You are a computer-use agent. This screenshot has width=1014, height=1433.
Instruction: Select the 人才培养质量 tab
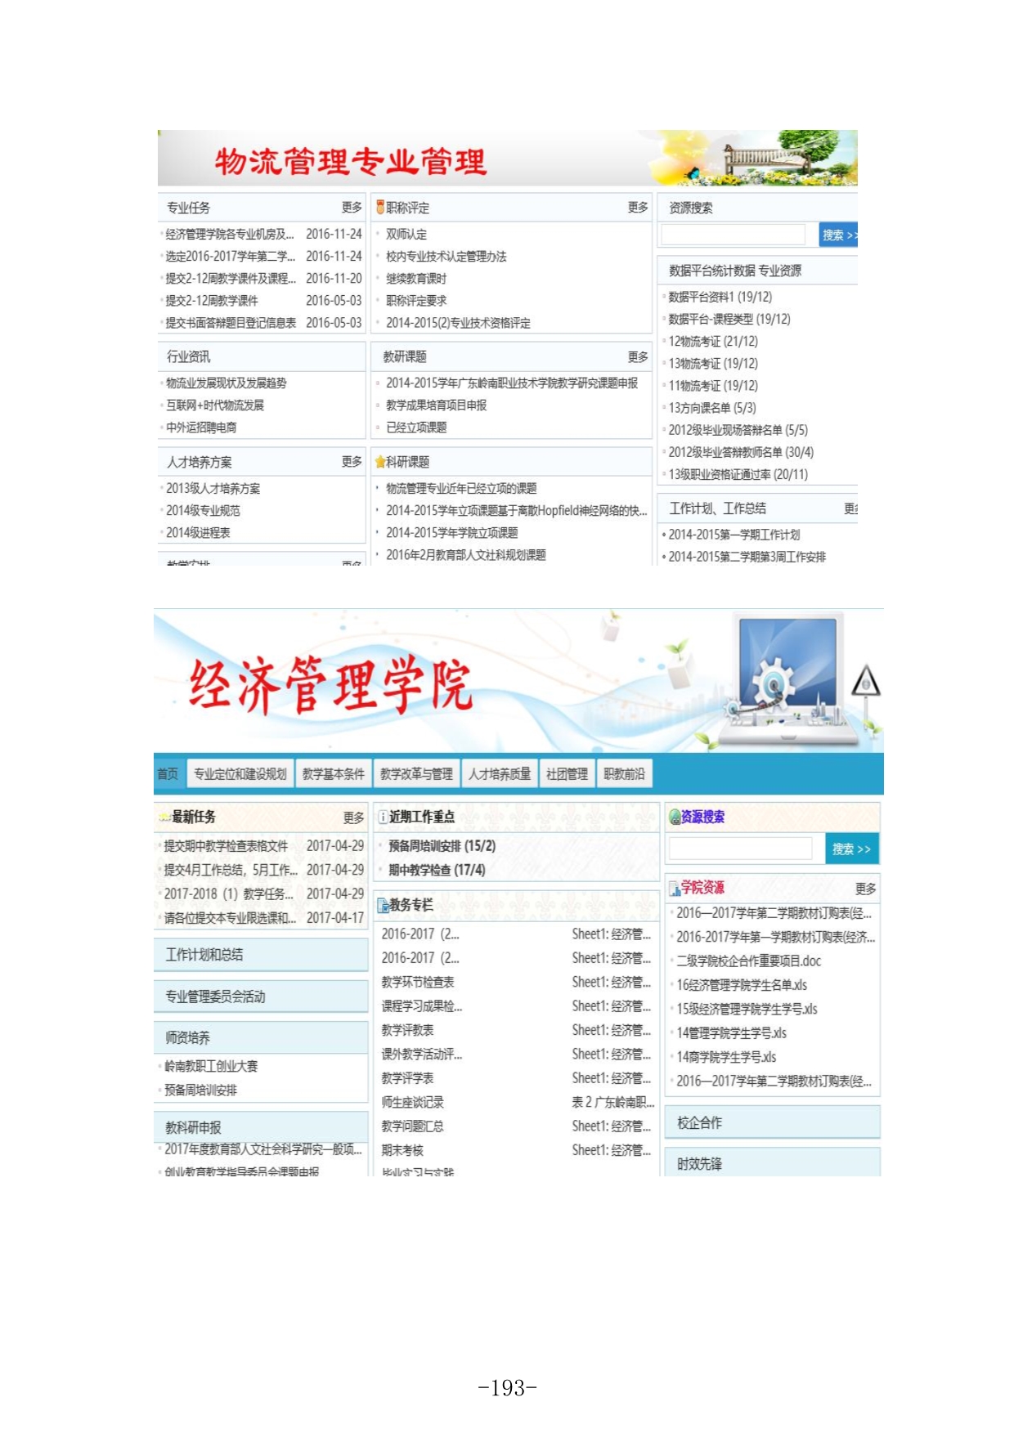(x=500, y=773)
